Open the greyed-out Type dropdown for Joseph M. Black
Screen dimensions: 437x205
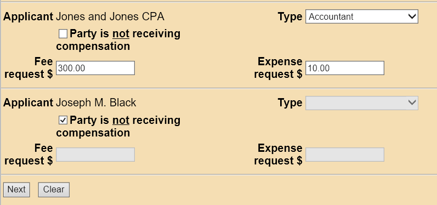361,103
